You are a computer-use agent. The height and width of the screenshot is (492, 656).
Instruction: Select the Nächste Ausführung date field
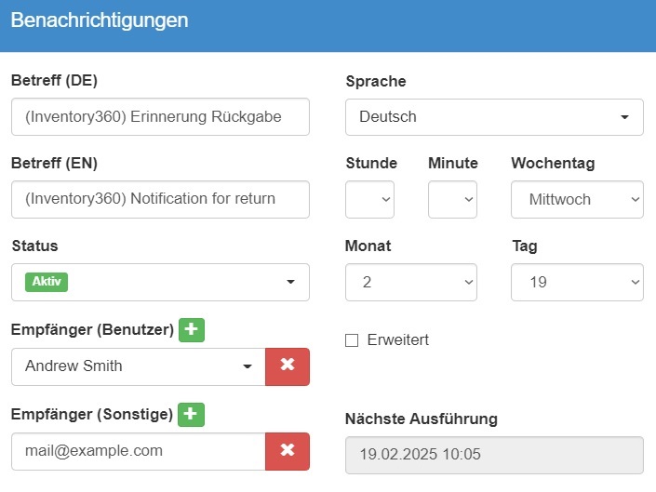494,456
